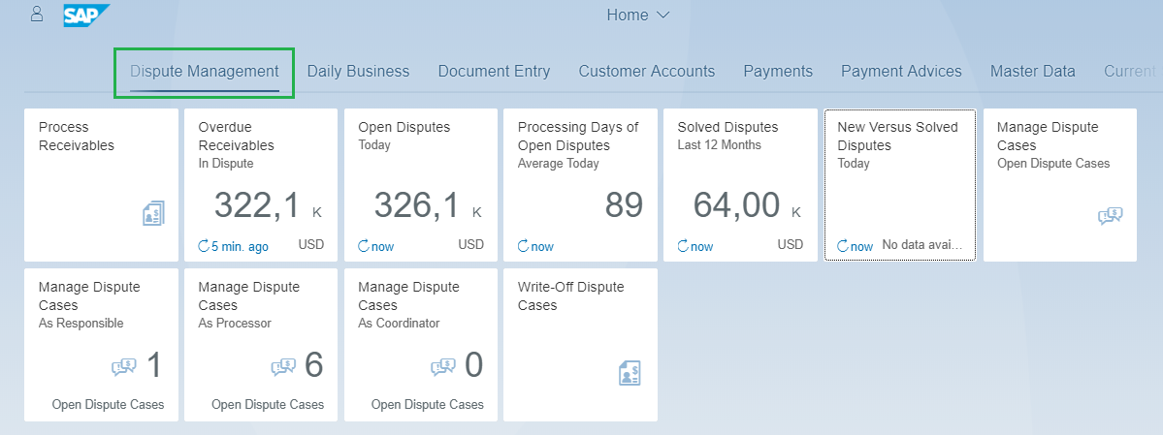The height and width of the screenshot is (435, 1163).
Task: Open the Solved Disputes tile title
Action: pos(727,128)
